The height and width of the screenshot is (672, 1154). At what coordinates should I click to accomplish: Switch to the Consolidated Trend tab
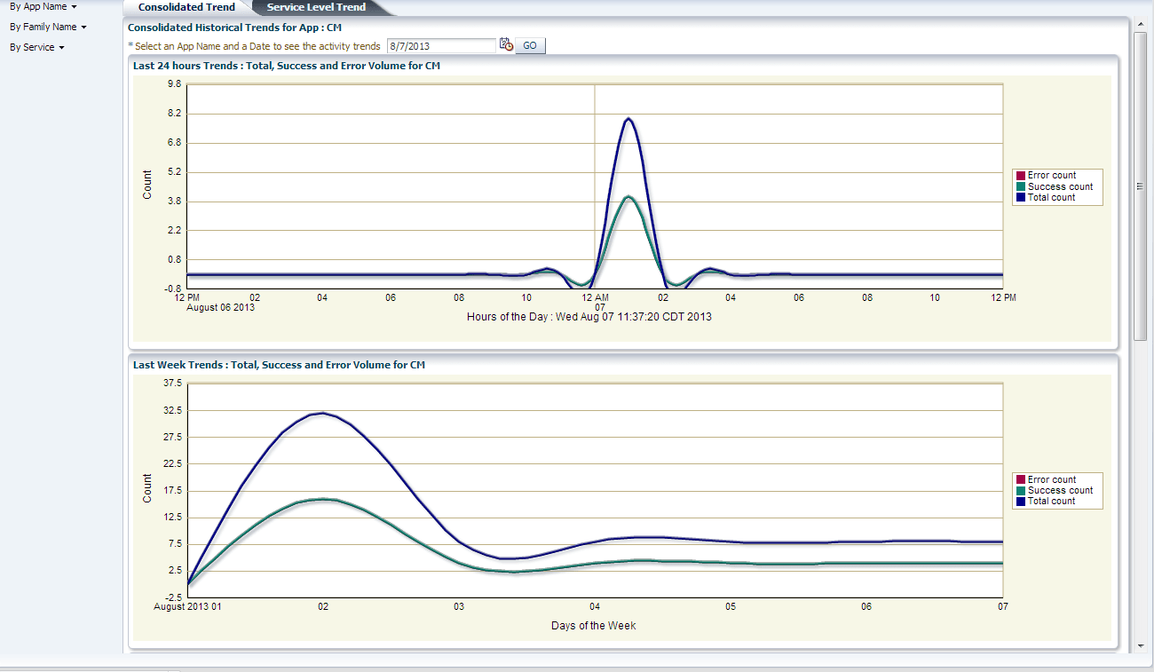pyautogui.click(x=186, y=7)
